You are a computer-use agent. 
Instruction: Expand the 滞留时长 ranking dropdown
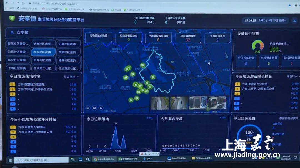tap(293, 76)
